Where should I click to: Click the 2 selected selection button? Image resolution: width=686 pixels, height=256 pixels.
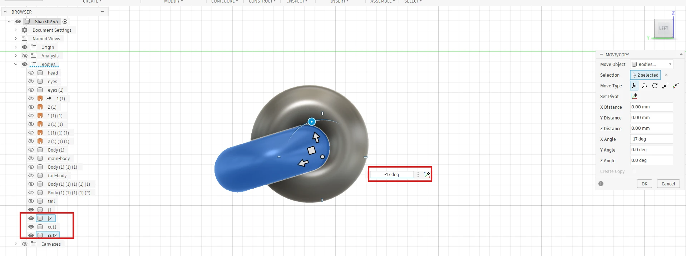point(645,75)
